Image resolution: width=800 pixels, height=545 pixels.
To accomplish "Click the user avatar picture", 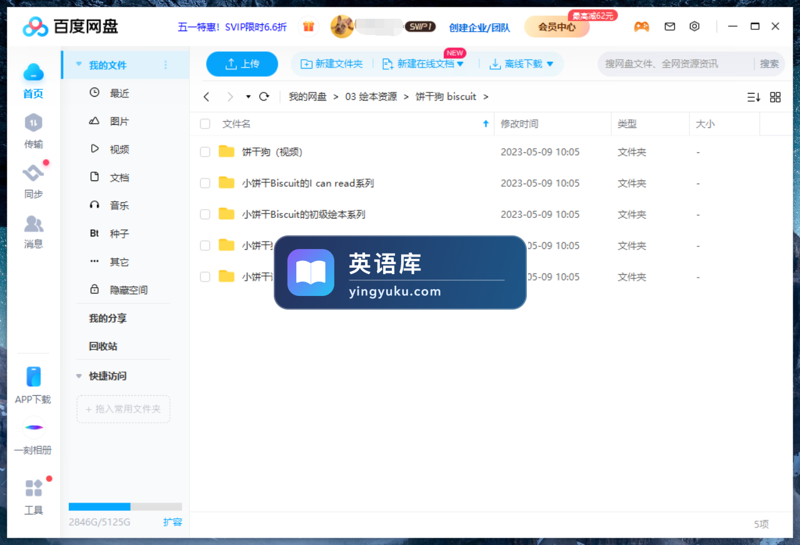I will pyautogui.click(x=342, y=26).
